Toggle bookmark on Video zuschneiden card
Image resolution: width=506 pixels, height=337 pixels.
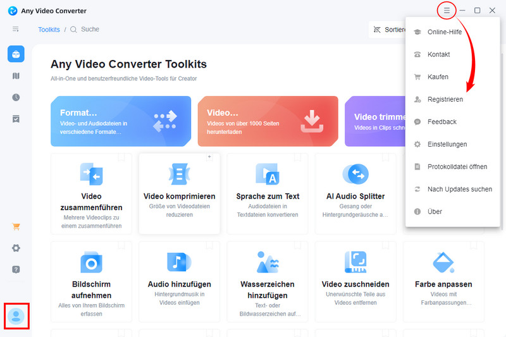tap(386, 245)
